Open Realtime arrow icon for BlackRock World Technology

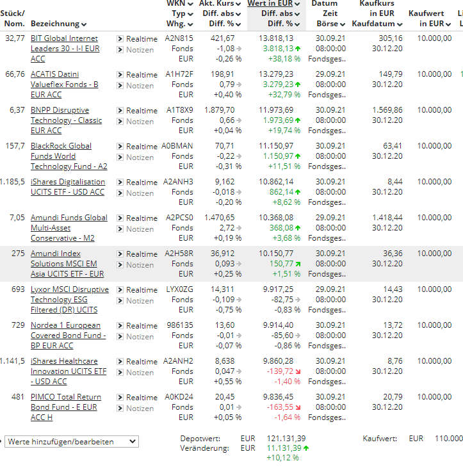click(x=120, y=146)
